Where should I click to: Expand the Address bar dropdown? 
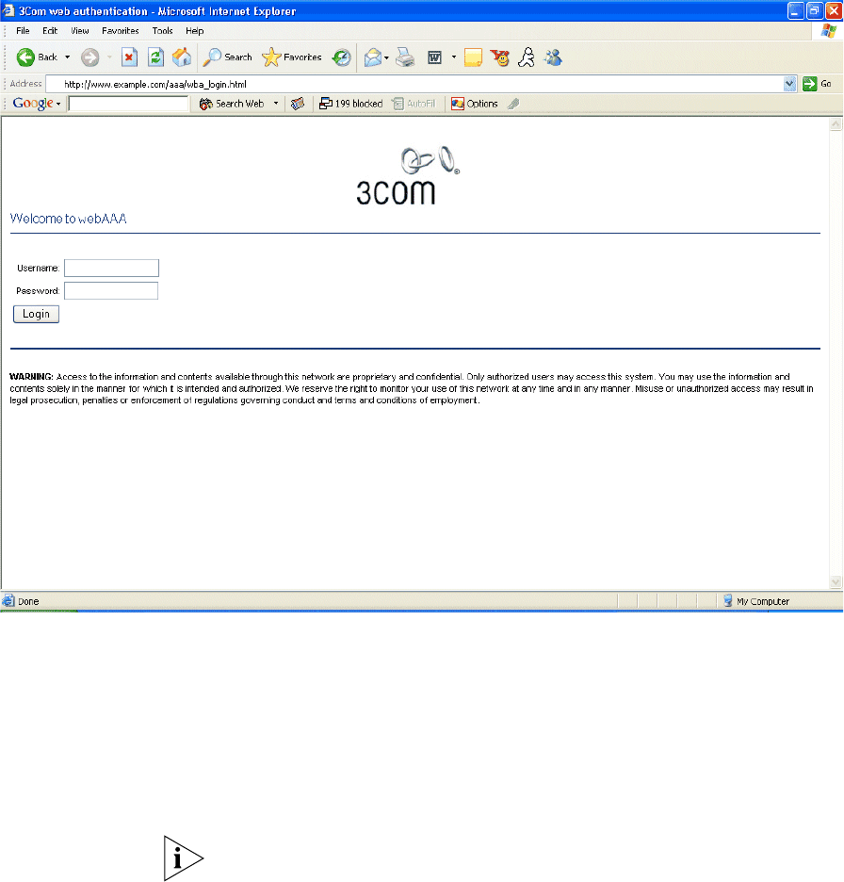(789, 85)
